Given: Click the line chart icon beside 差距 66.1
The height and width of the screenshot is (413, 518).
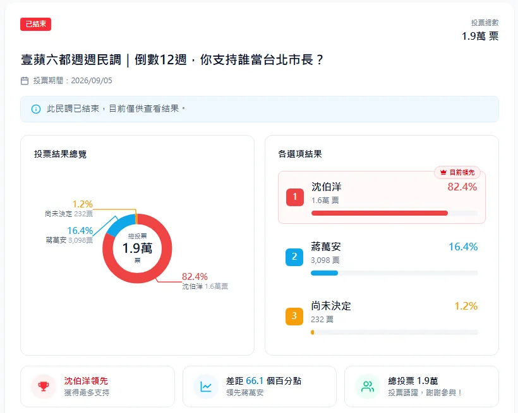Looking at the screenshot, I should point(206,387).
